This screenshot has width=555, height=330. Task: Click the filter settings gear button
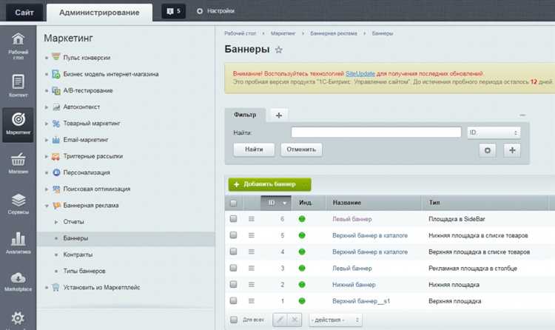[488, 150]
